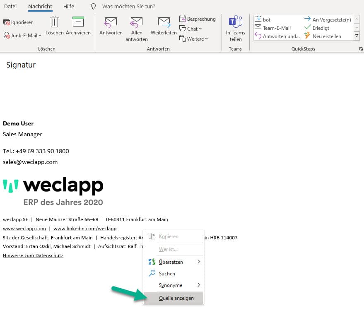Expand the Übersetzen submenu
This screenshot has width=364, height=323.
coord(174,262)
